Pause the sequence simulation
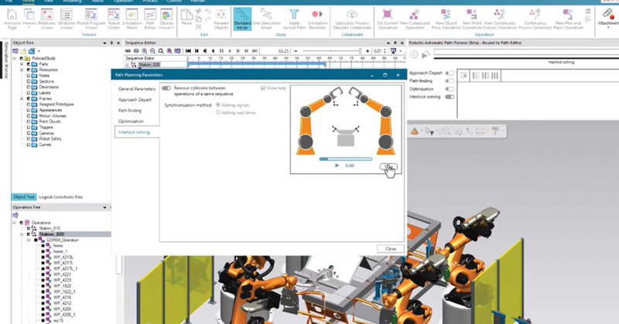This screenshot has width=619, height=324. (221, 51)
